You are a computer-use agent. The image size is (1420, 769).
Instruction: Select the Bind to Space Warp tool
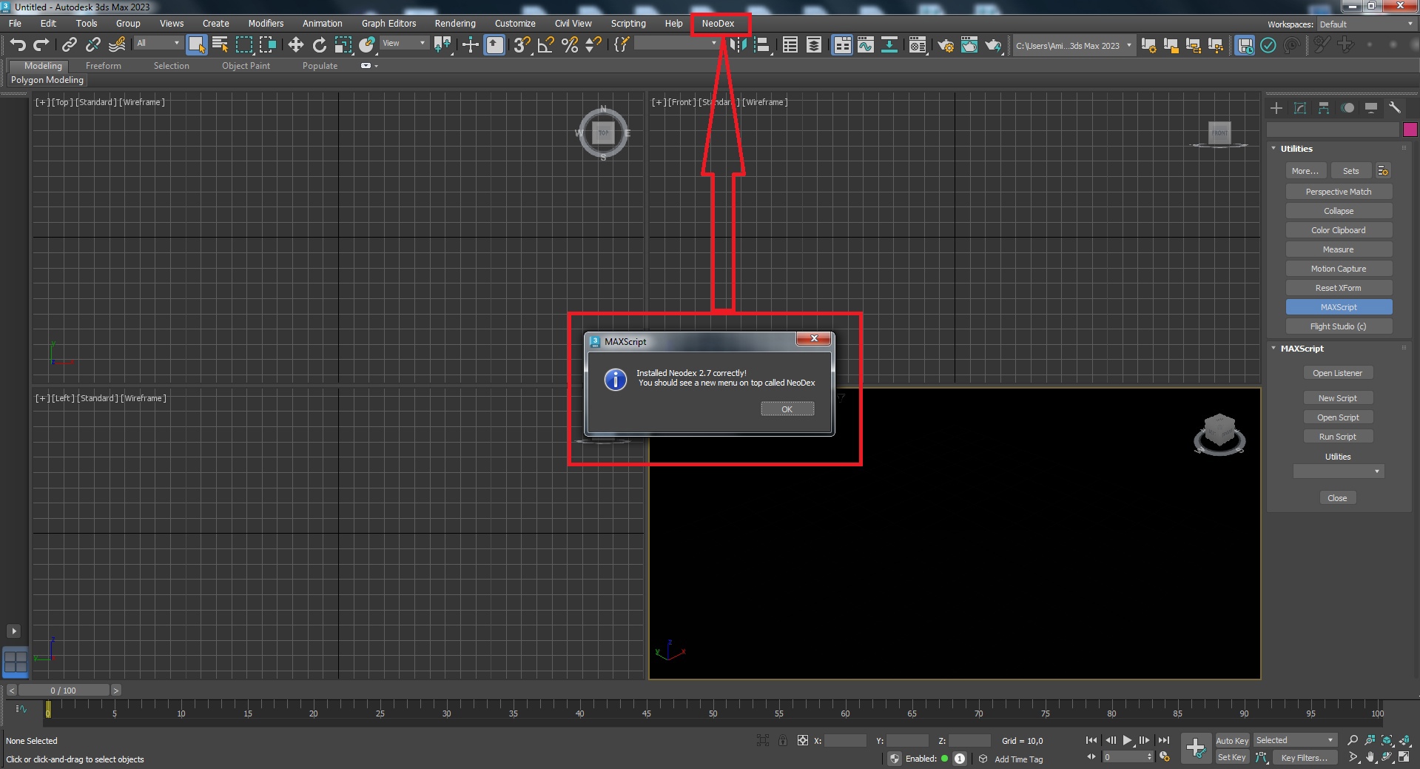point(117,45)
